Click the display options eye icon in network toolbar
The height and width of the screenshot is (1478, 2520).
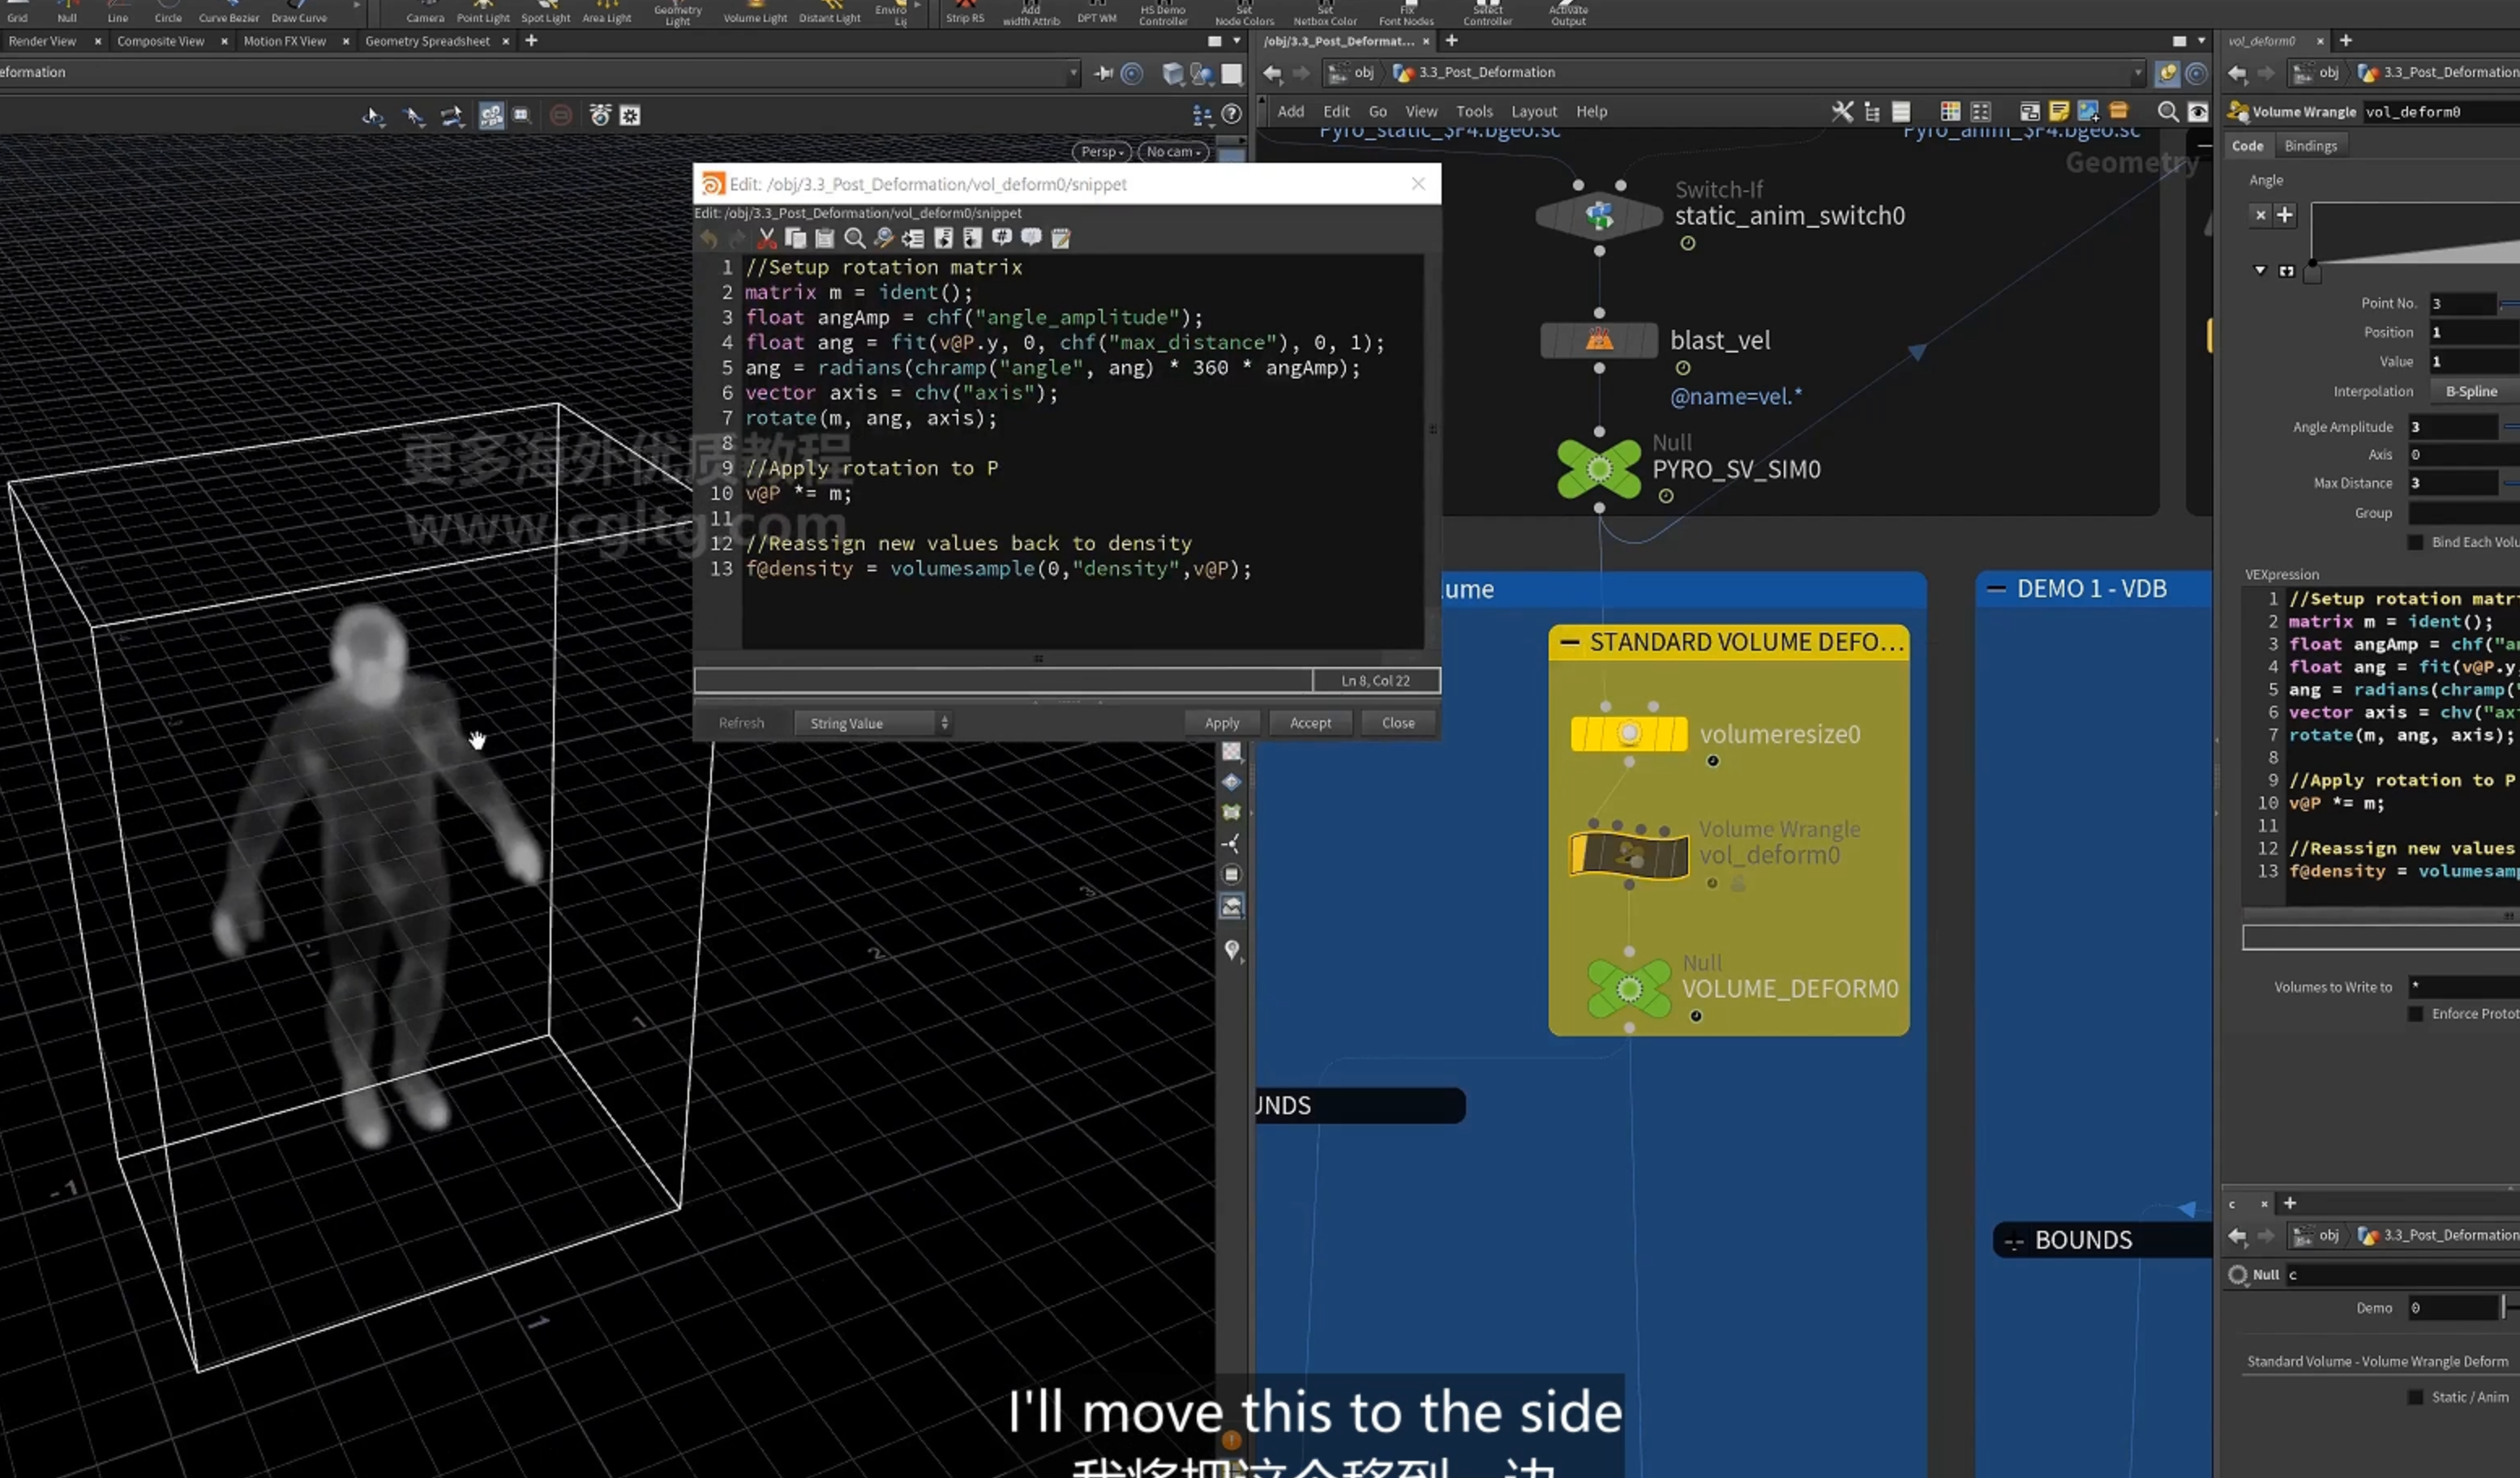click(2197, 112)
